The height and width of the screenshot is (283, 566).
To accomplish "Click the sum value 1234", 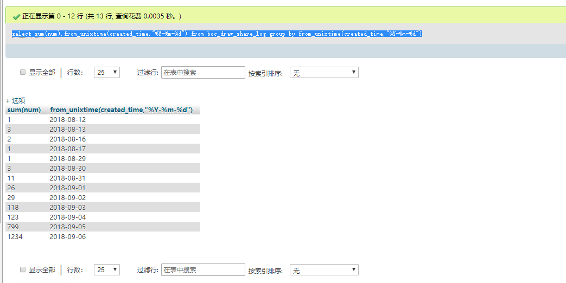I will 15,236.
